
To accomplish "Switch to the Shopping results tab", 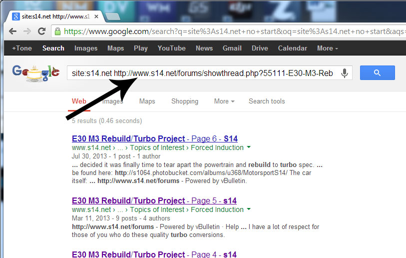I will [x=185, y=101].
